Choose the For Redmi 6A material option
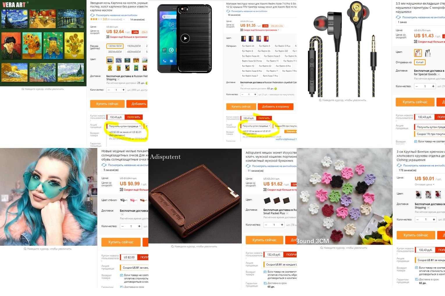The width and height of the screenshot is (445, 296). point(264,51)
